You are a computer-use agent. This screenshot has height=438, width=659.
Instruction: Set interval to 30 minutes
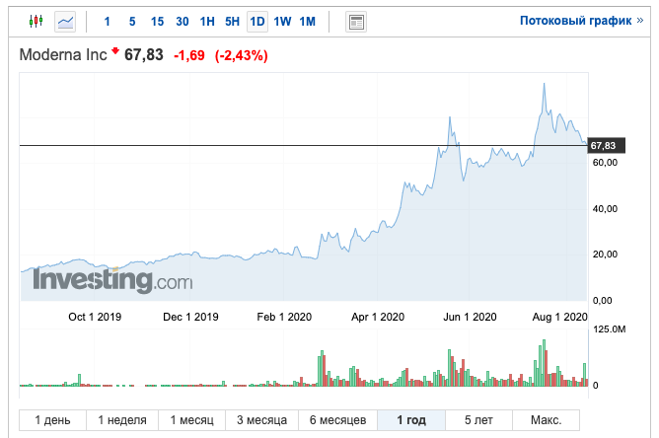pyautogui.click(x=182, y=22)
